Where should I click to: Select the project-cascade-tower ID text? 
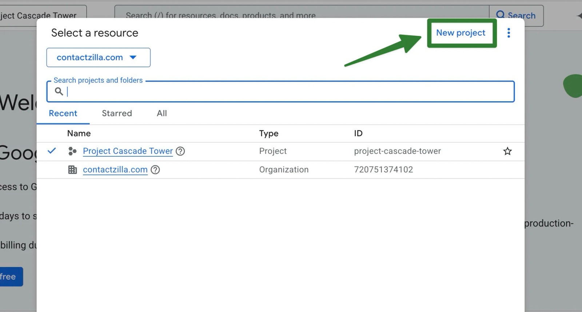(397, 151)
